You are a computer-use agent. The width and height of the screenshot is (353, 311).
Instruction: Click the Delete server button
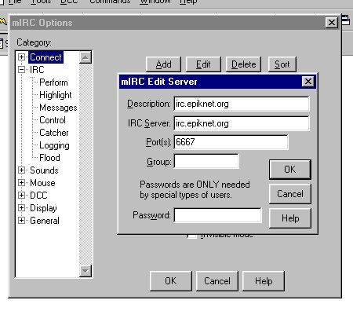(x=243, y=64)
